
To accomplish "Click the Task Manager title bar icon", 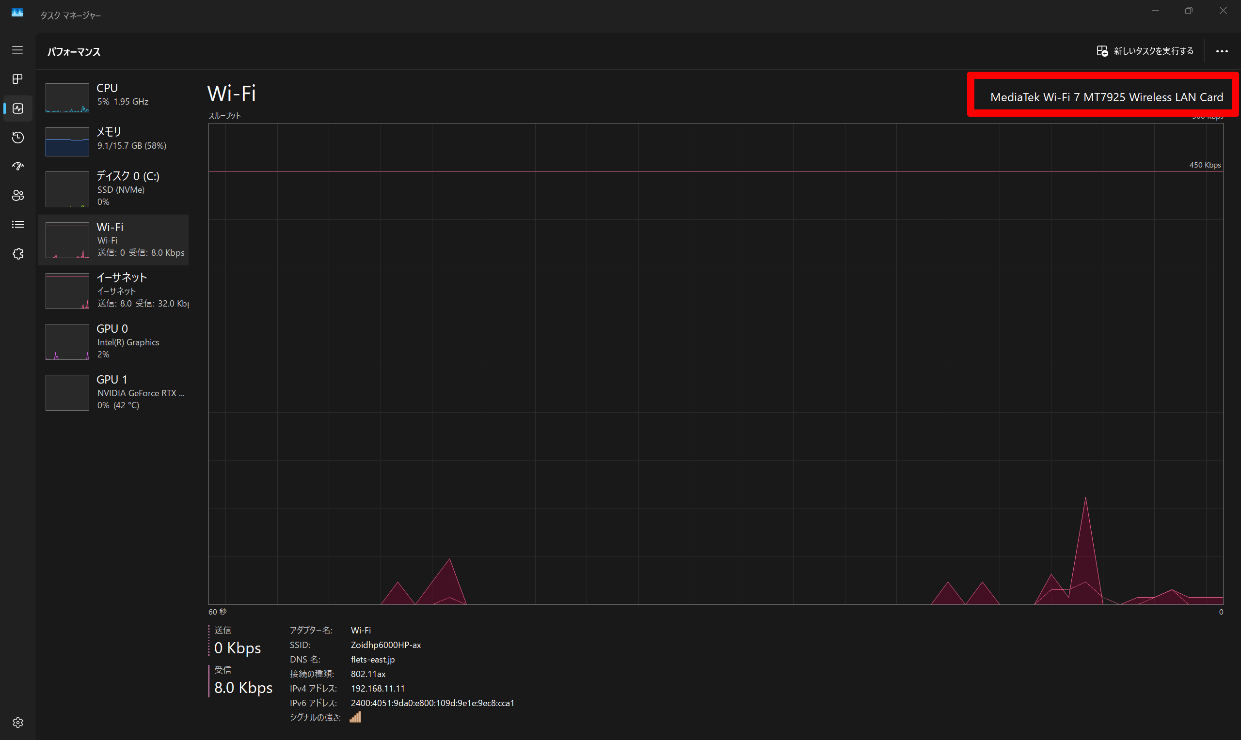I will click(x=17, y=12).
